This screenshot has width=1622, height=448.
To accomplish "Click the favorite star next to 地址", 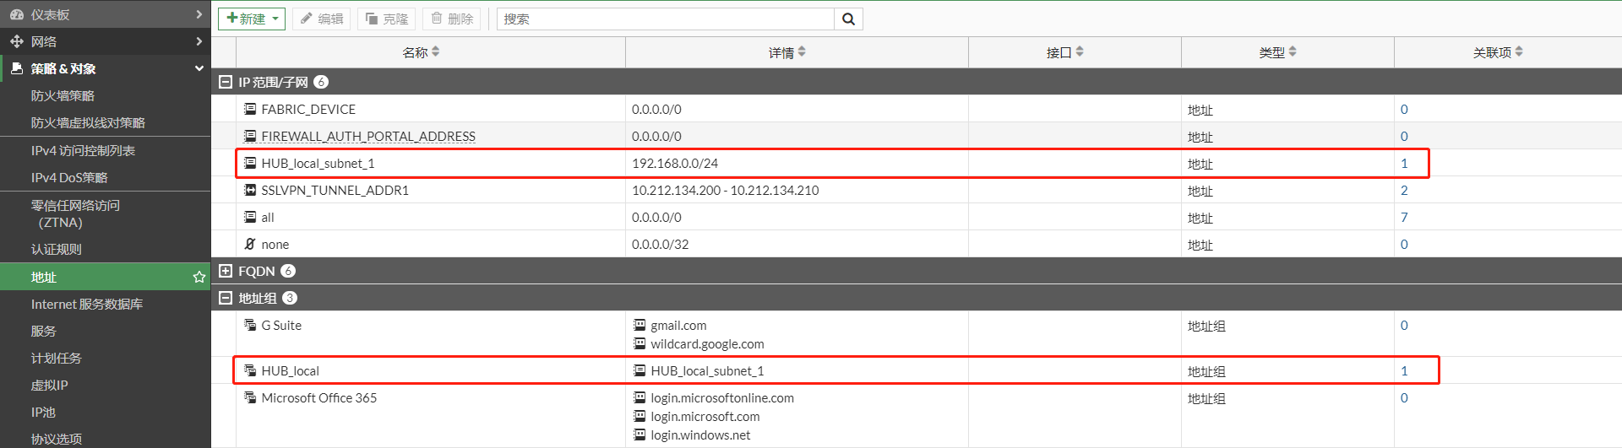I will pos(199,277).
